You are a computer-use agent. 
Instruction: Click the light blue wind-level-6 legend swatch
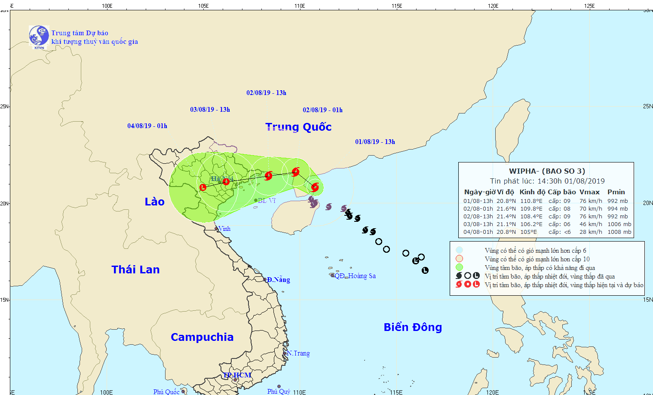[x=459, y=250]
